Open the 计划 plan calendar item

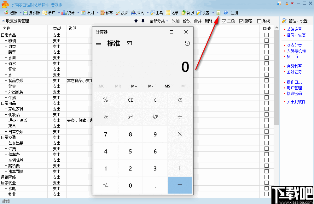88,13
